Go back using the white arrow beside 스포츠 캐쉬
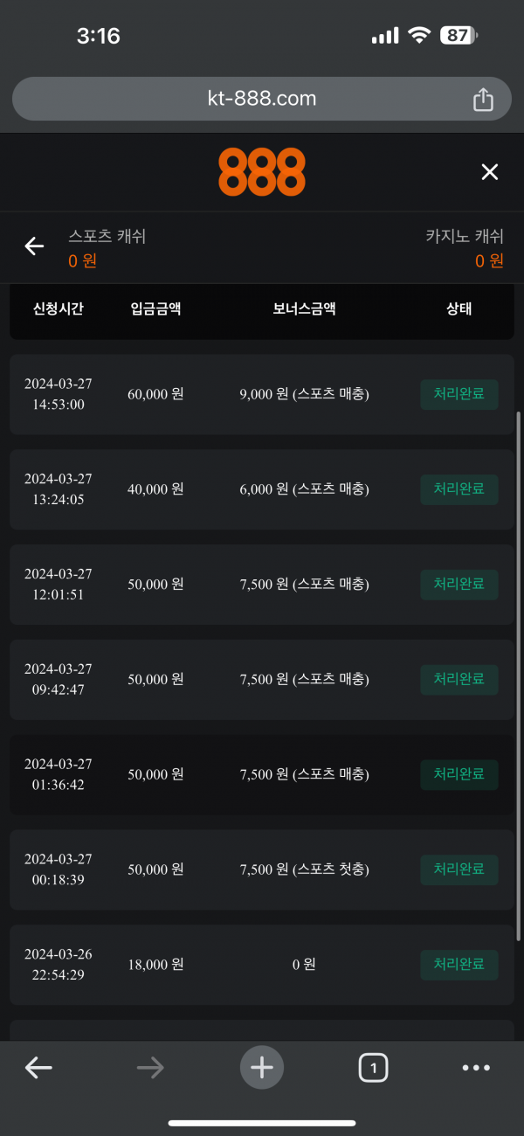The height and width of the screenshot is (1136, 524). pos(34,246)
